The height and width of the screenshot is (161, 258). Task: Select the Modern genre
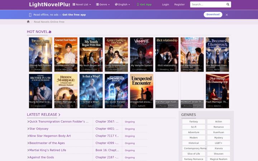pyautogui.click(x=193, y=138)
